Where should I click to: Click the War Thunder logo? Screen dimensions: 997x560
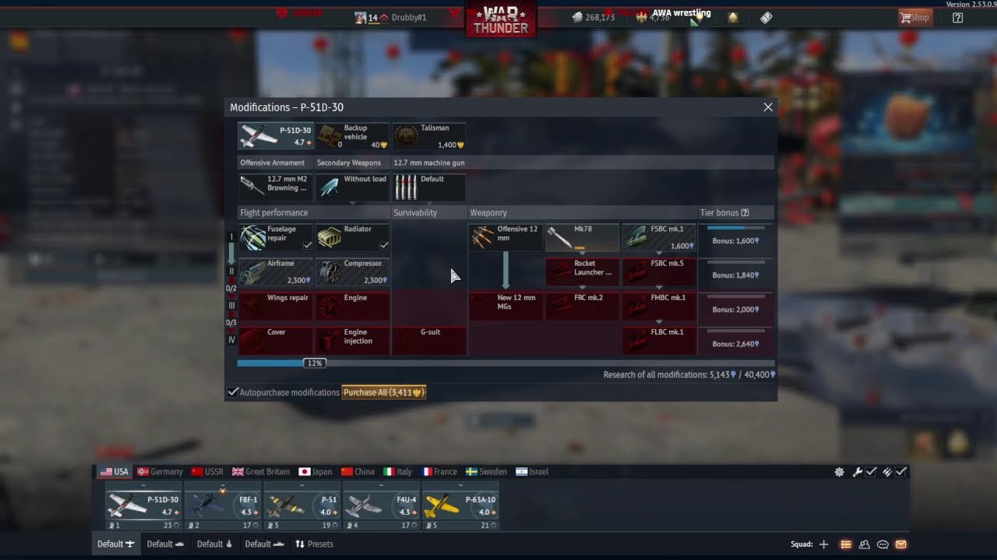click(x=501, y=19)
